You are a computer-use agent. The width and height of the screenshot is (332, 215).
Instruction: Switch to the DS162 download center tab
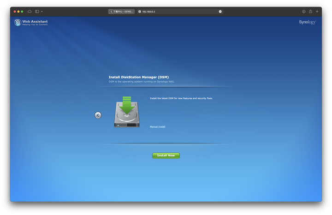pyautogui.click(x=121, y=12)
